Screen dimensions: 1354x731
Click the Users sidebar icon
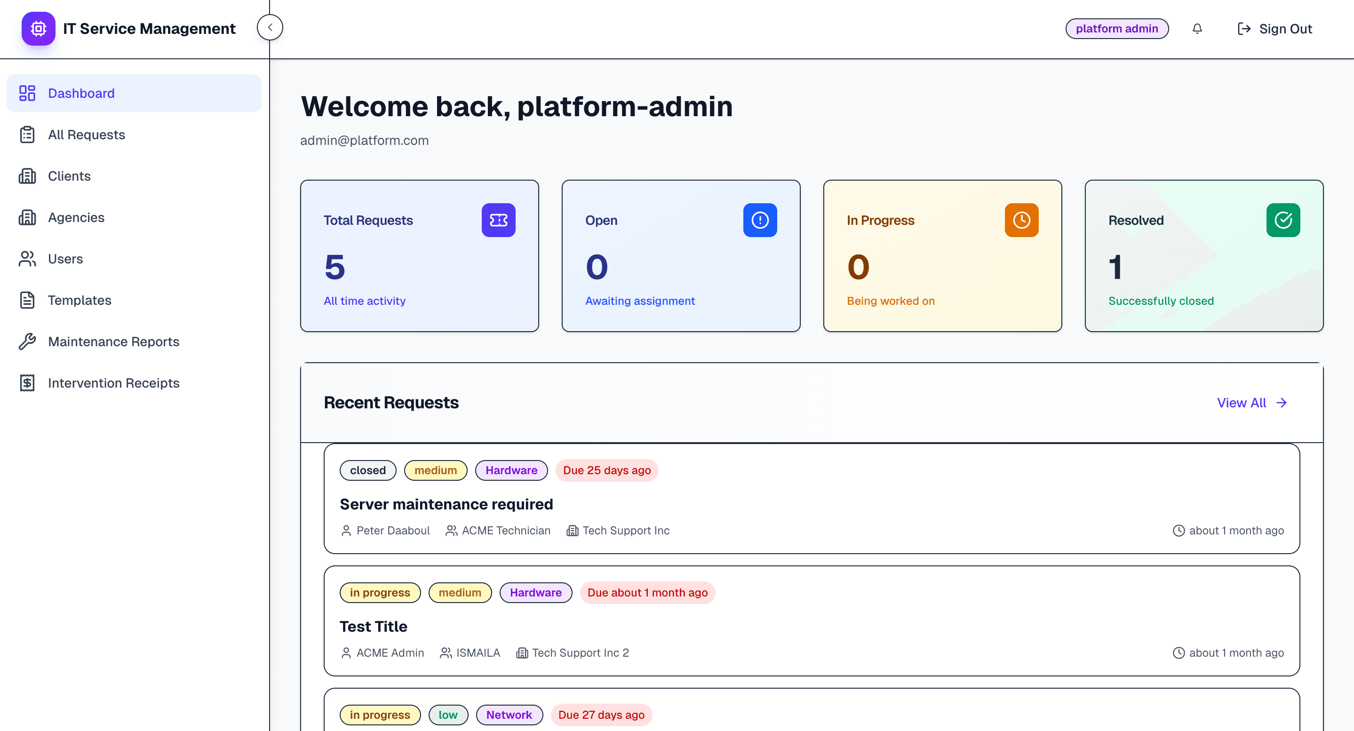(x=27, y=259)
